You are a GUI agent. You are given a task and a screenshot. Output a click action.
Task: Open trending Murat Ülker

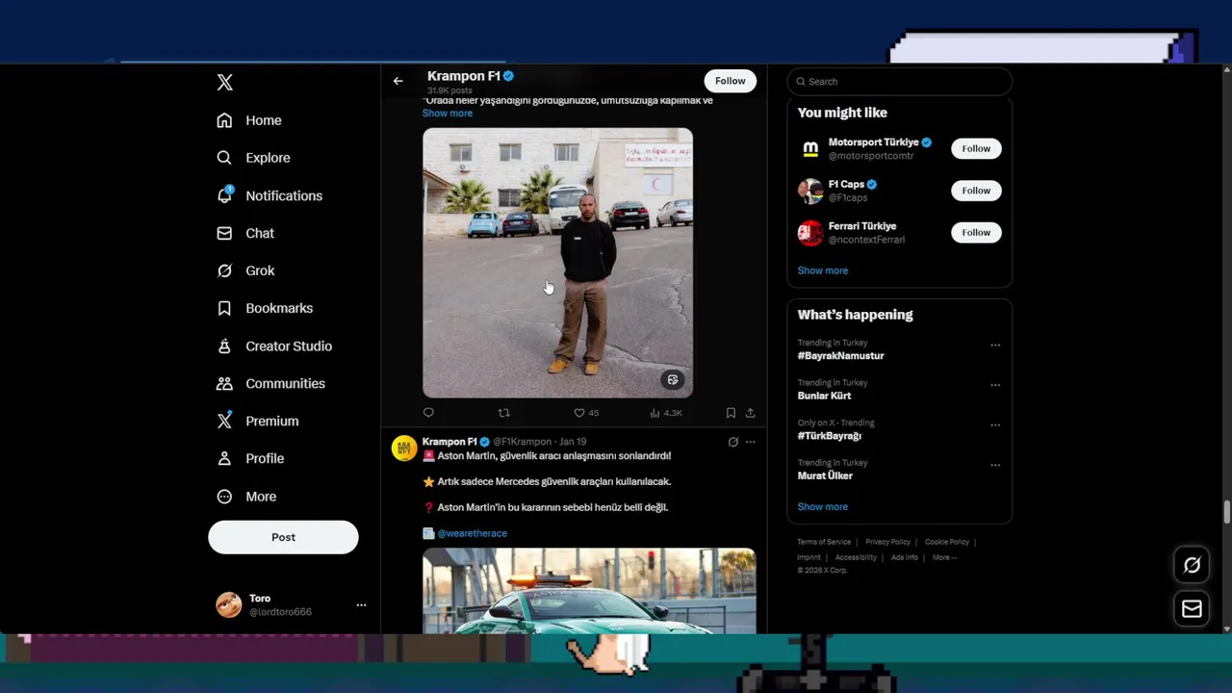click(x=825, y=475)
